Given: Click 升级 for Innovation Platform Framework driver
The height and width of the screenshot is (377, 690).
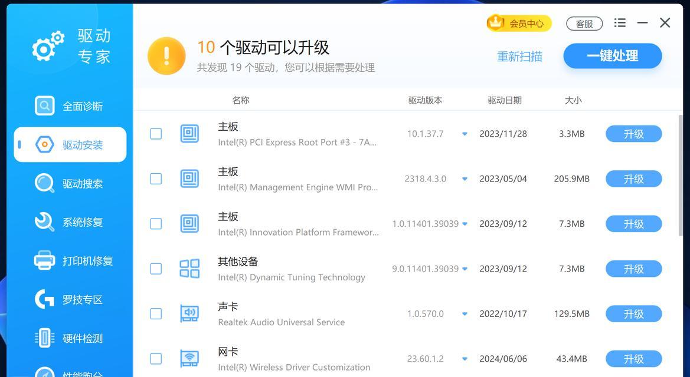Looking at the screenshot, I should (634, 224).
